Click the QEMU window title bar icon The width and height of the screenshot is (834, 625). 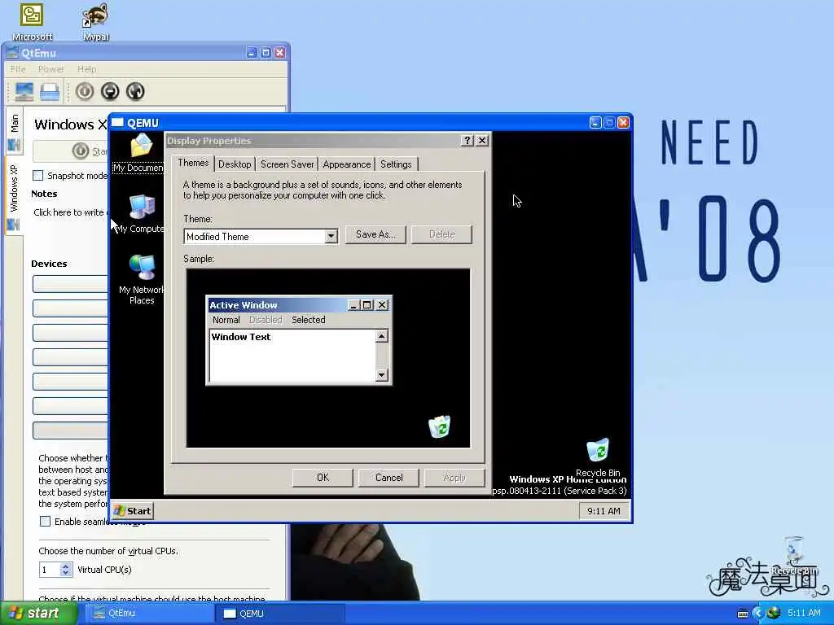pyautogui.click(x=117, y=123)
